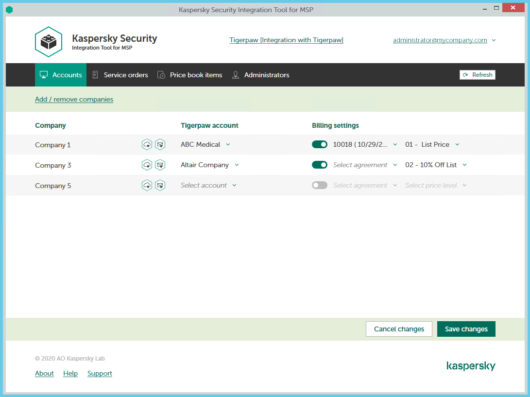The width and height of the screenshot is (530, 397).
Task: Click the Administrators person icon
Action: (236, 75)
